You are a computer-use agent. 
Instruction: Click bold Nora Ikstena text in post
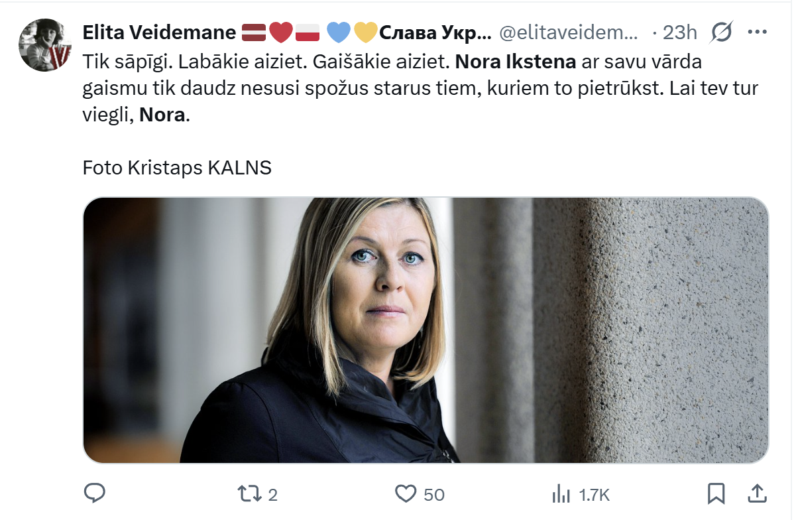[x=516, y=63]
